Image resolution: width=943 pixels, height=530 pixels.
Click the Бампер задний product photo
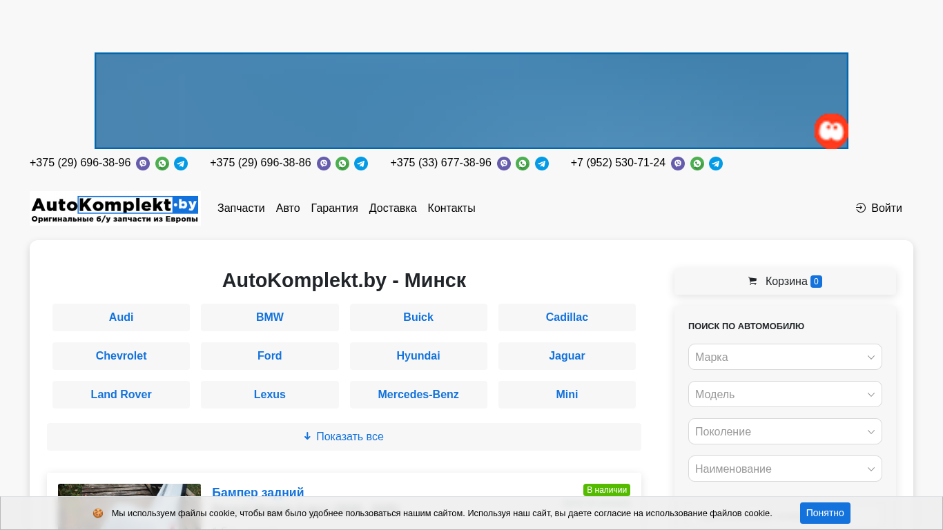click(x=129, y=507)
